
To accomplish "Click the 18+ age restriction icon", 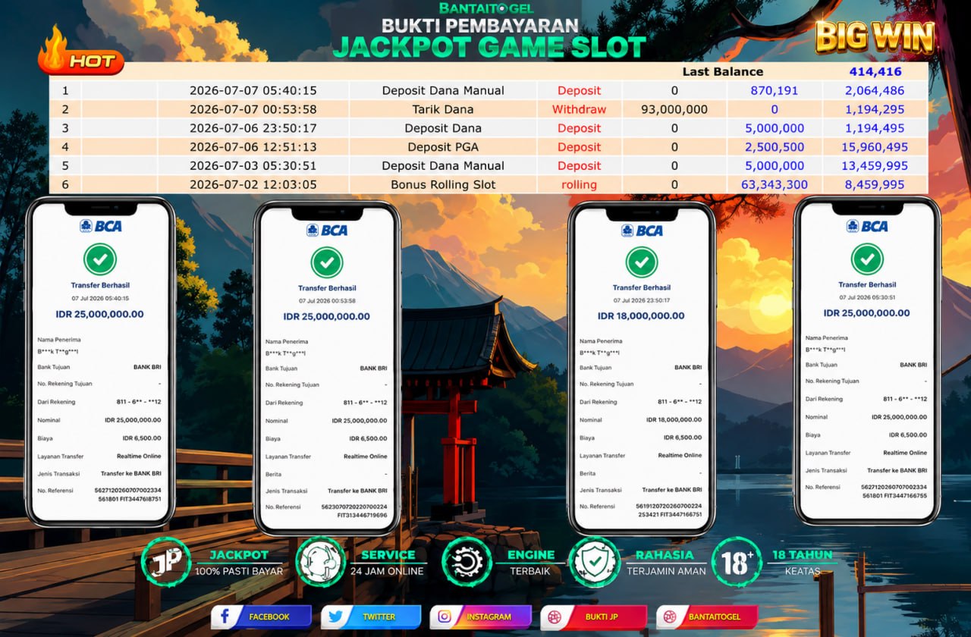I will 737,562.
